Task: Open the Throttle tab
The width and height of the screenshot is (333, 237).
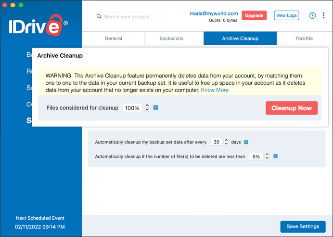Action: [304, 39]
